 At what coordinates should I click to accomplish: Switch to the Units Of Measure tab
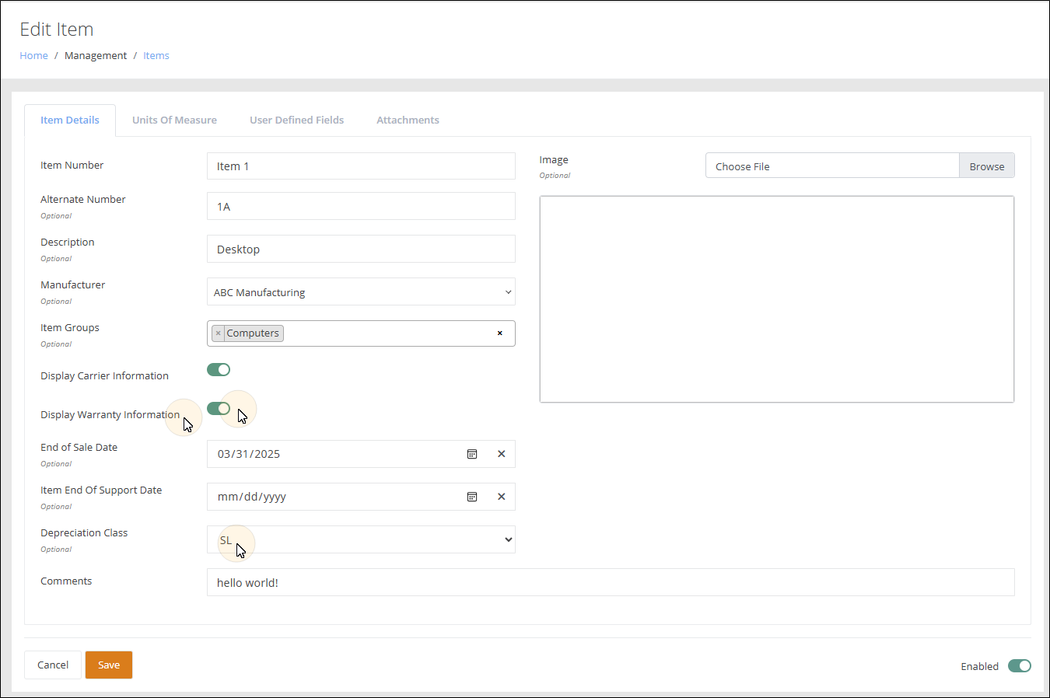(174, 120)
